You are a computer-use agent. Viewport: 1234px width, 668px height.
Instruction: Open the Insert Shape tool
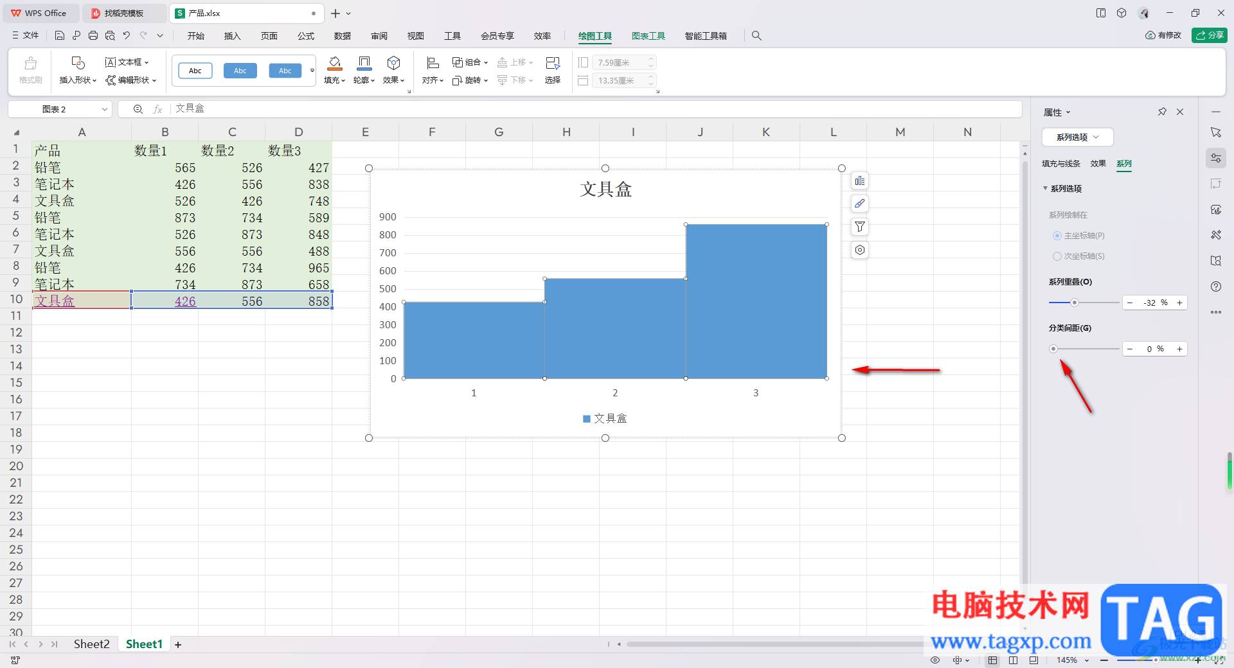point(78,70)
